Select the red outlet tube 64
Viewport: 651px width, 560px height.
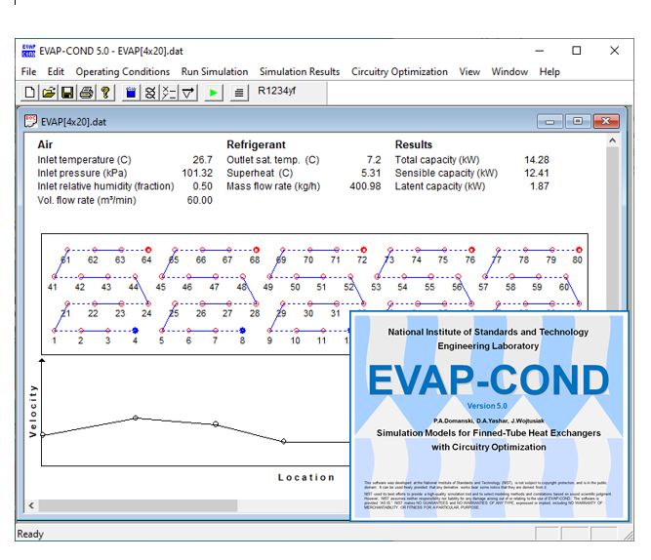(147, 250)
